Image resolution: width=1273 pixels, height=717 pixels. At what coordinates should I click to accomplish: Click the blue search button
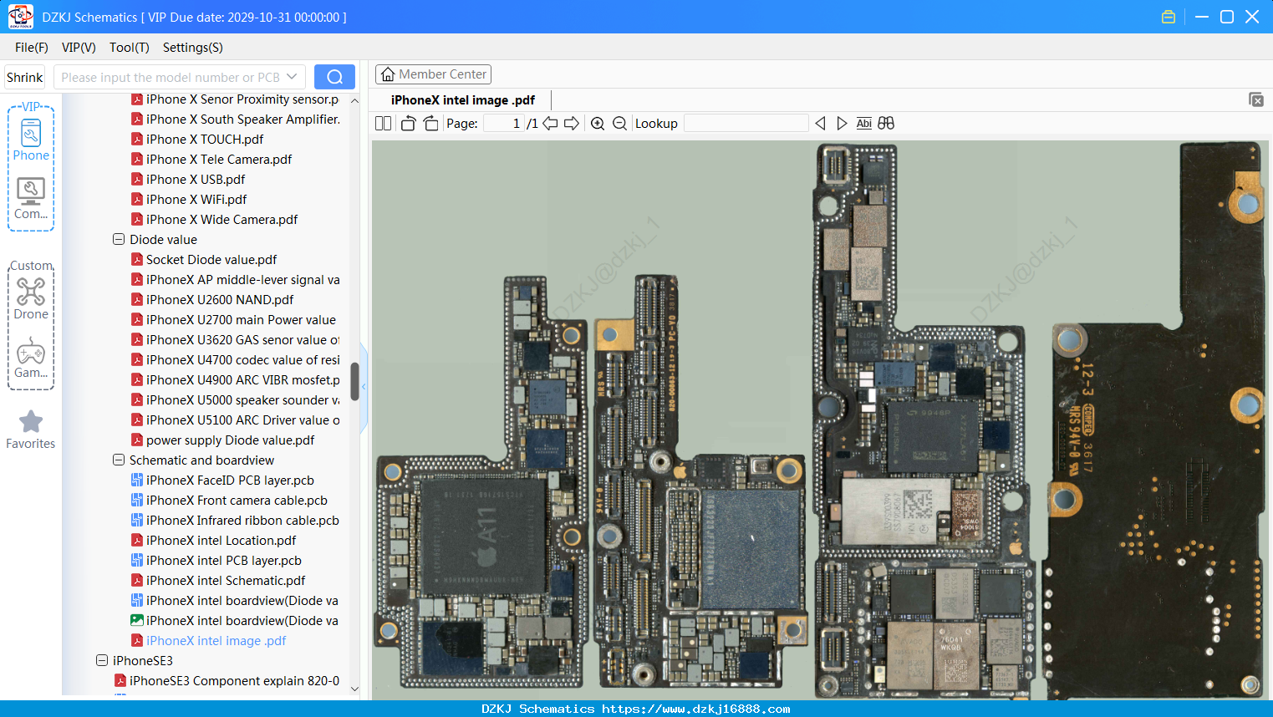(x=334, y=77)
